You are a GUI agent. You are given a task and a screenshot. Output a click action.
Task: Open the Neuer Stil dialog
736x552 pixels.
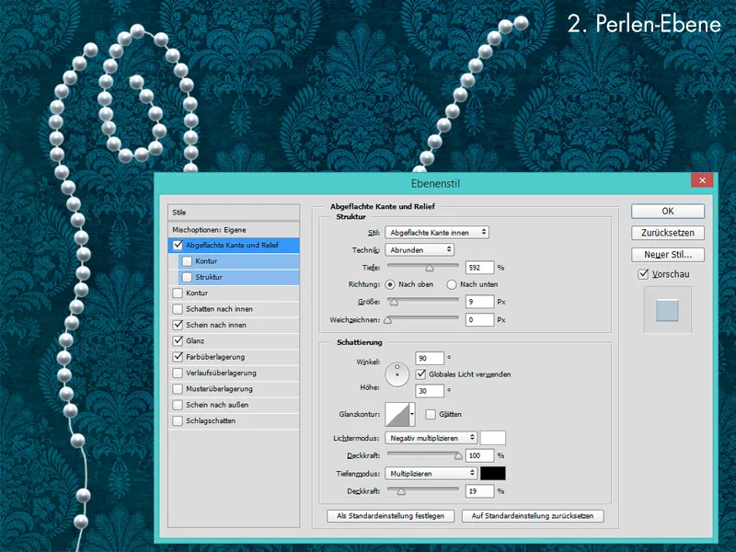668,255
